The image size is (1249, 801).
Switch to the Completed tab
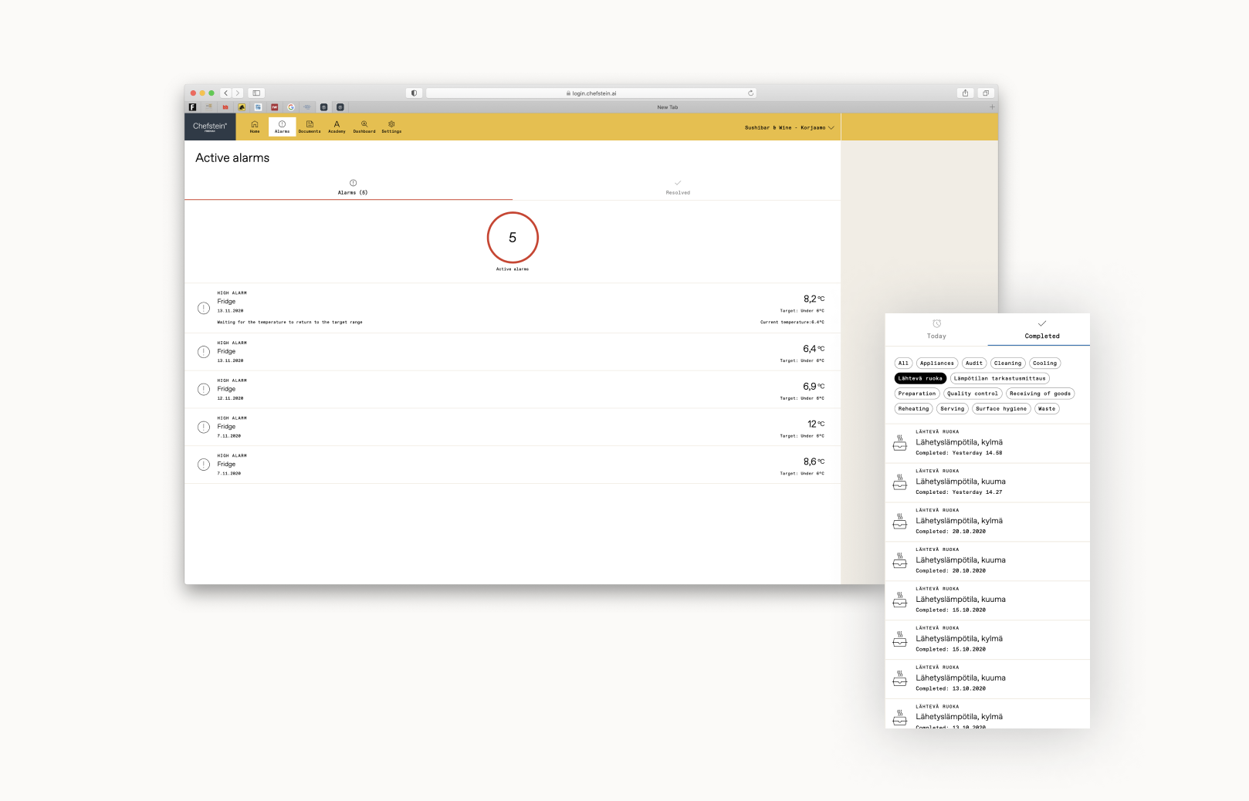pyautogui.click(x=1039, y=330)
